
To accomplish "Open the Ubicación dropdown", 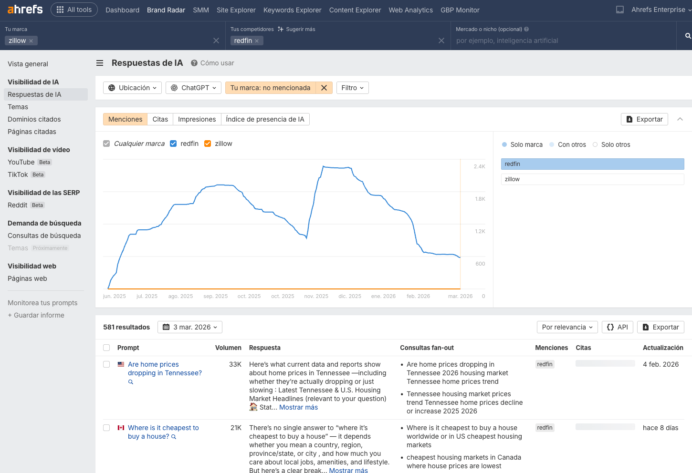I will 132,88.
